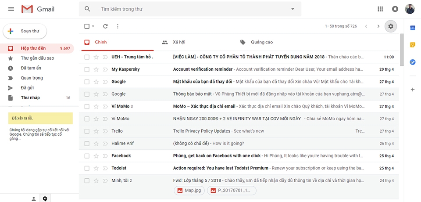The height and width of the screenshot is (202, 421).
Task: Open Hangouts contacts person icon
Action: click(x=34, y=199)
